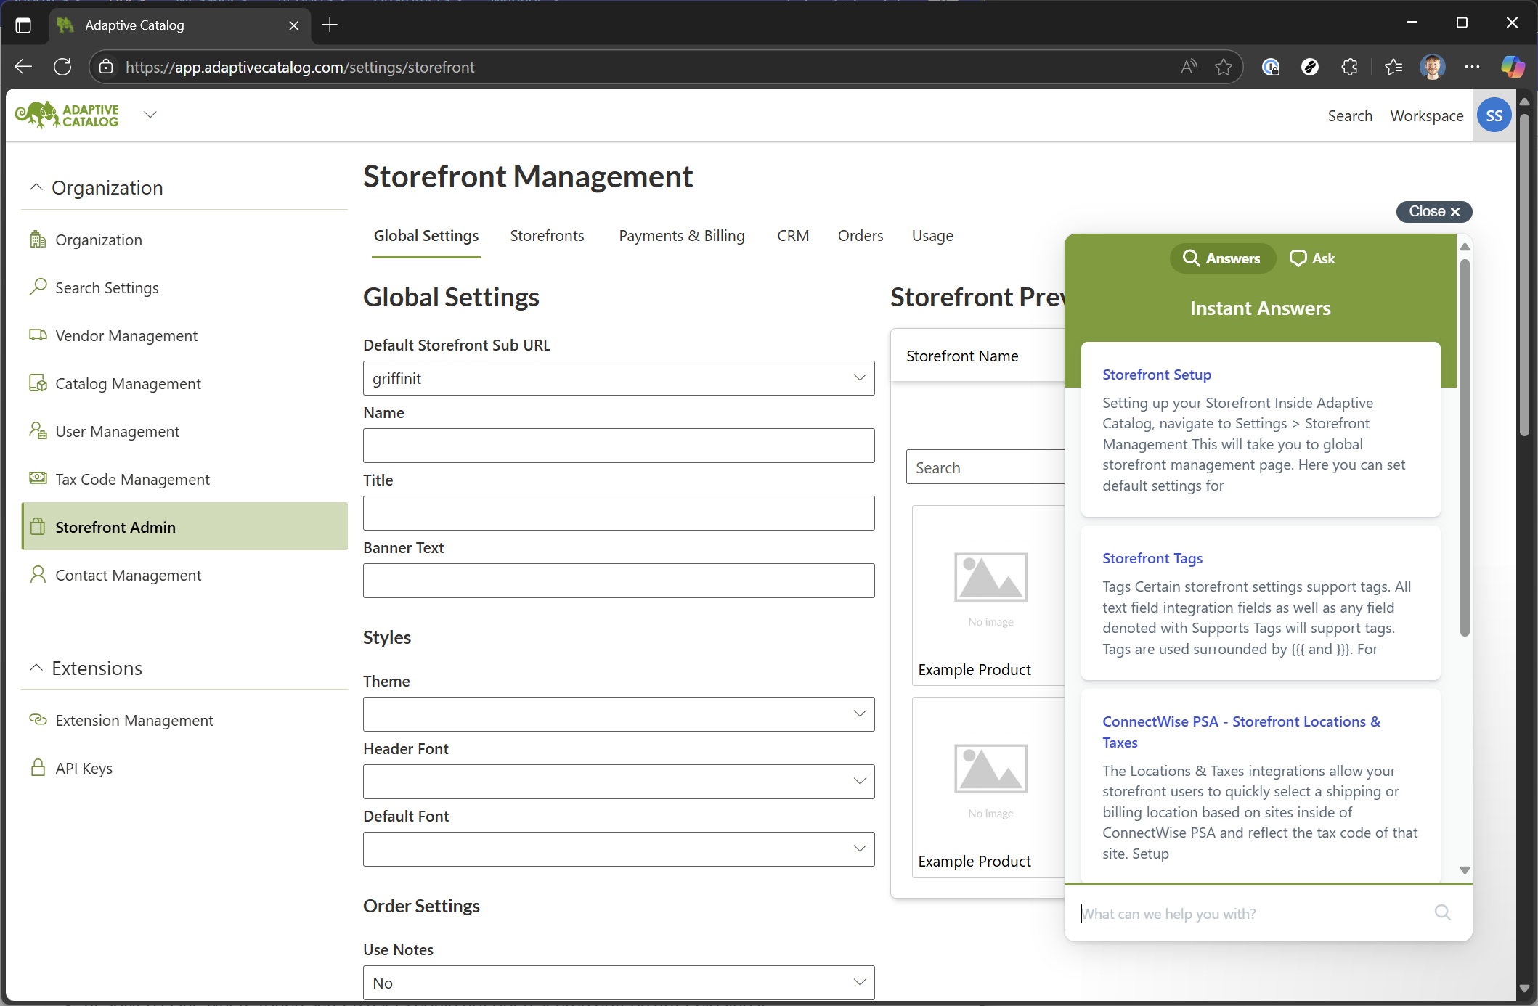The image size is (1538, 1006).
Task: Click the second Example Product placeholder image
Action: click(990, 769)
